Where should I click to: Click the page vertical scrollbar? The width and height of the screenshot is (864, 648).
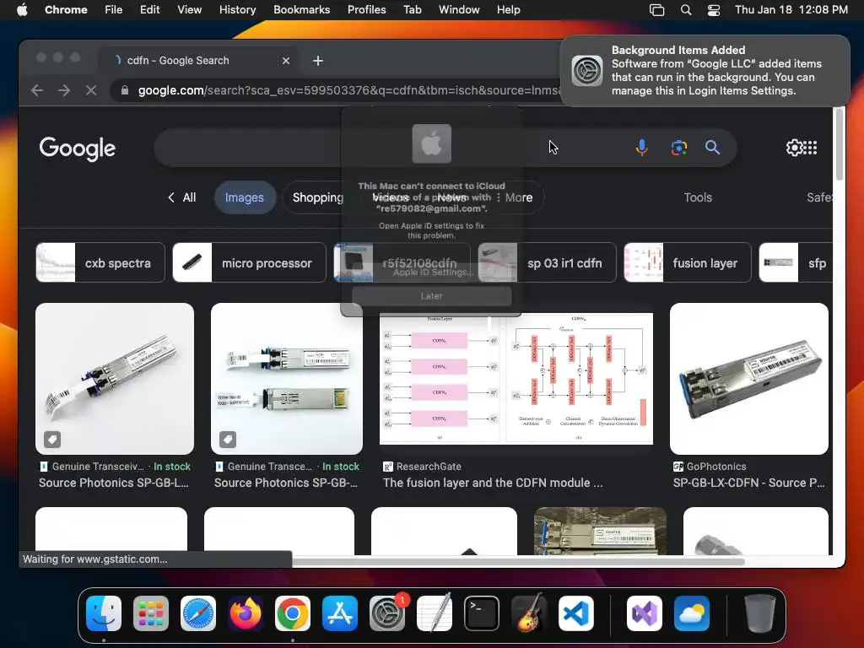point(840,145)
